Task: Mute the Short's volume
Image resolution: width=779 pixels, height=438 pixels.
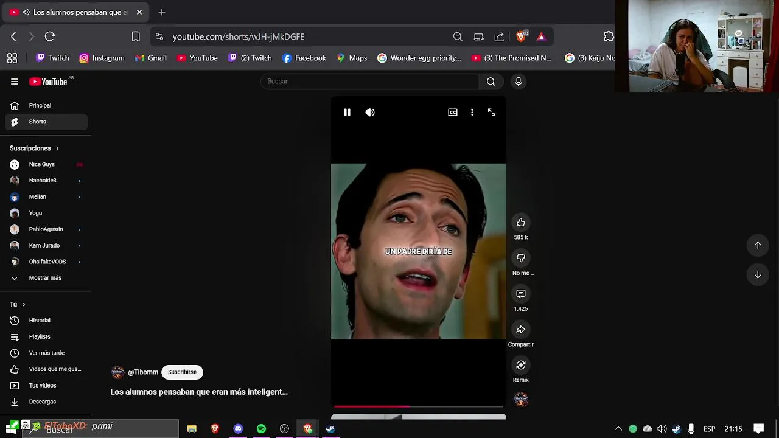Action: [x=370, y=113]
